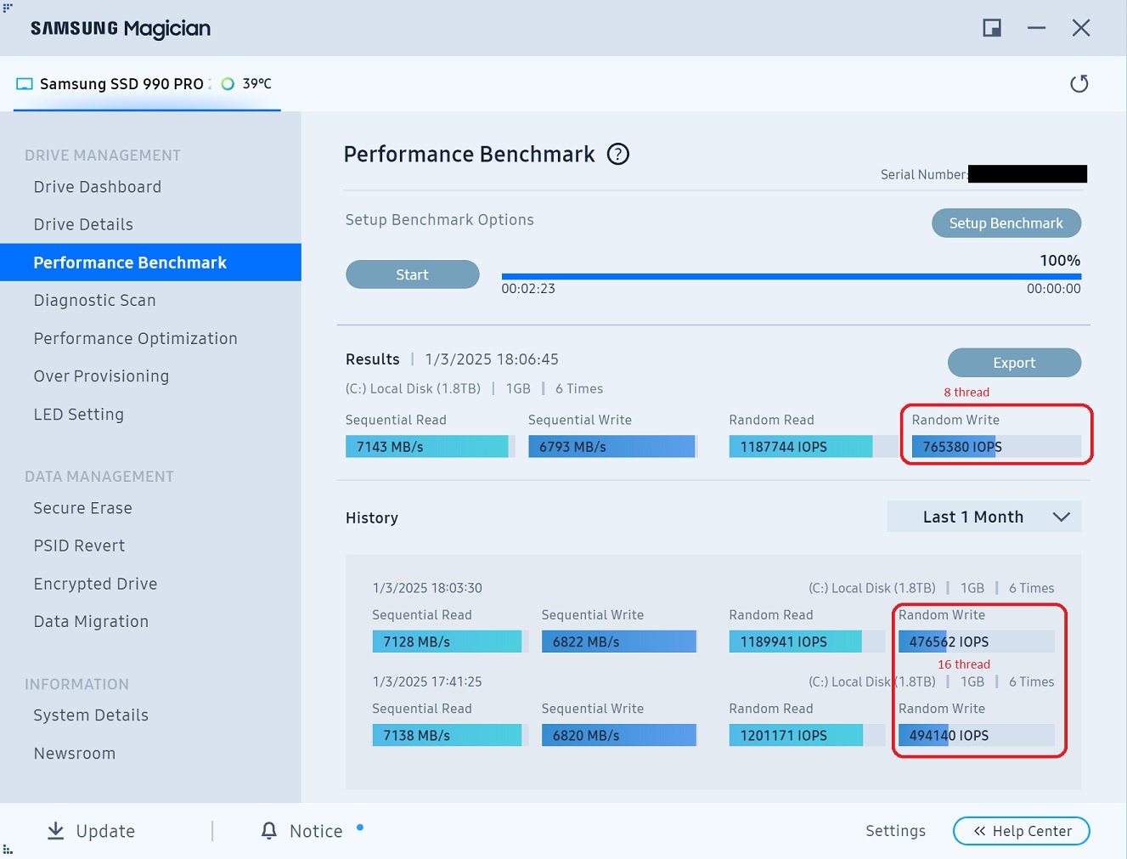Image resolution: width=1127 pixels, height=859 pixels.
Task: Open the Performance Benchmark help question icon
Action: [x=618, y=154]
